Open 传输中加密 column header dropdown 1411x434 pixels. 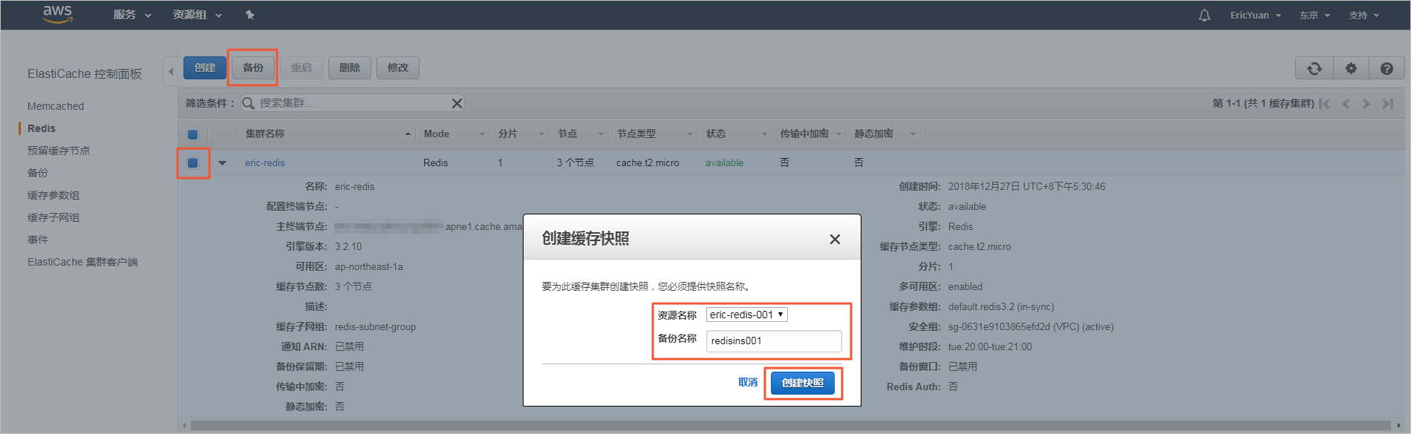838,134
